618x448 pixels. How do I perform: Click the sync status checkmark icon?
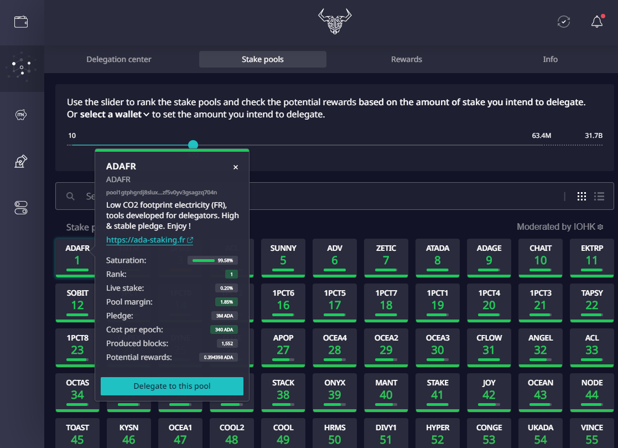tap(564, 22)
